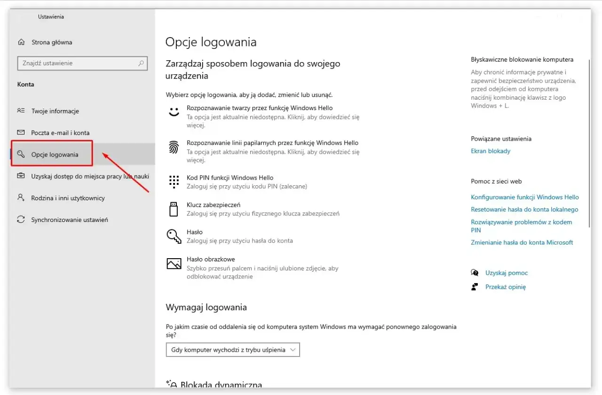
Task: Select the Windows Hello PIN icon
Action: (x=174, y=182)
